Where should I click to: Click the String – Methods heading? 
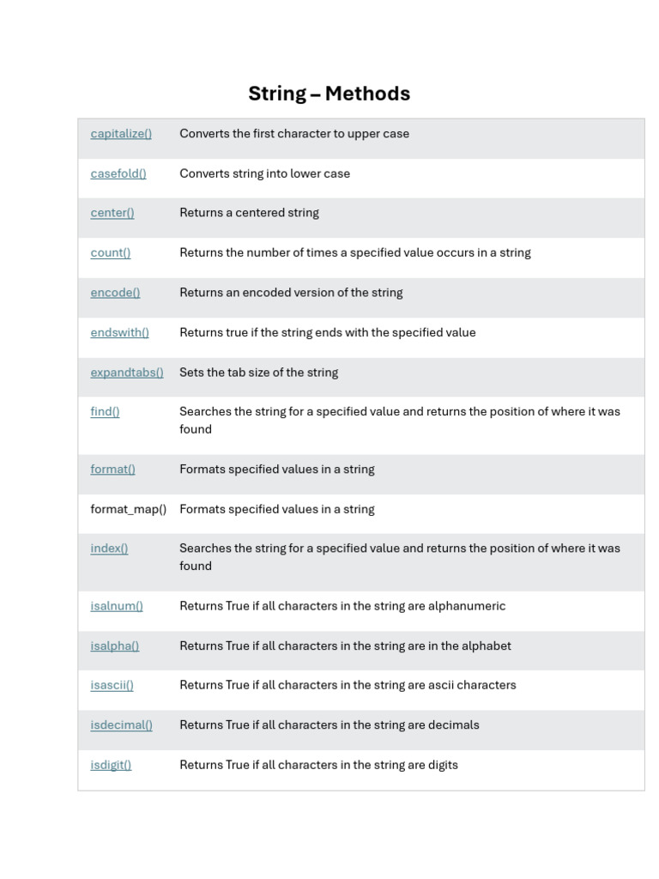coord(329,94)
